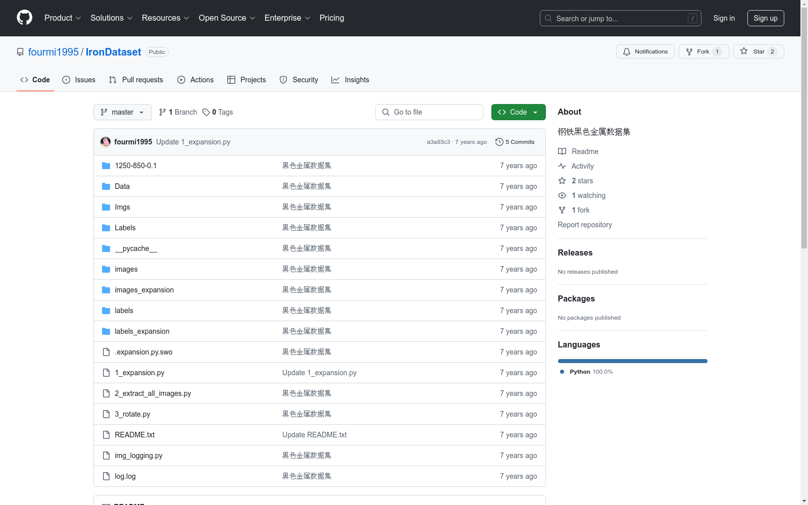Click the Sign in link

tap(724, 18)
